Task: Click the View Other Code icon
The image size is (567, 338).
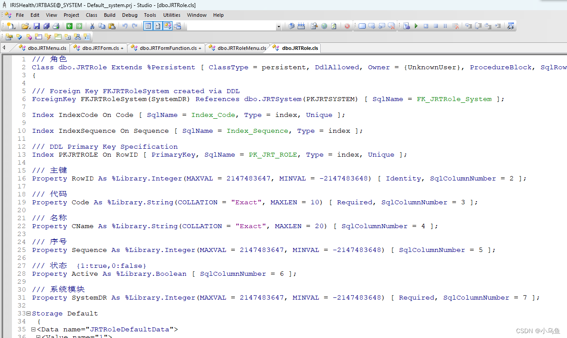Action: click(x=314, y=26)
